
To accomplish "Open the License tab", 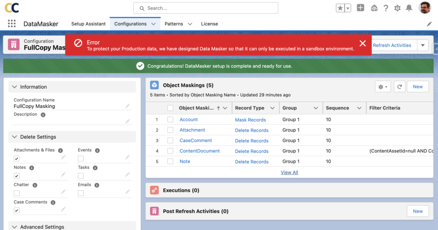I will [209, 24].
